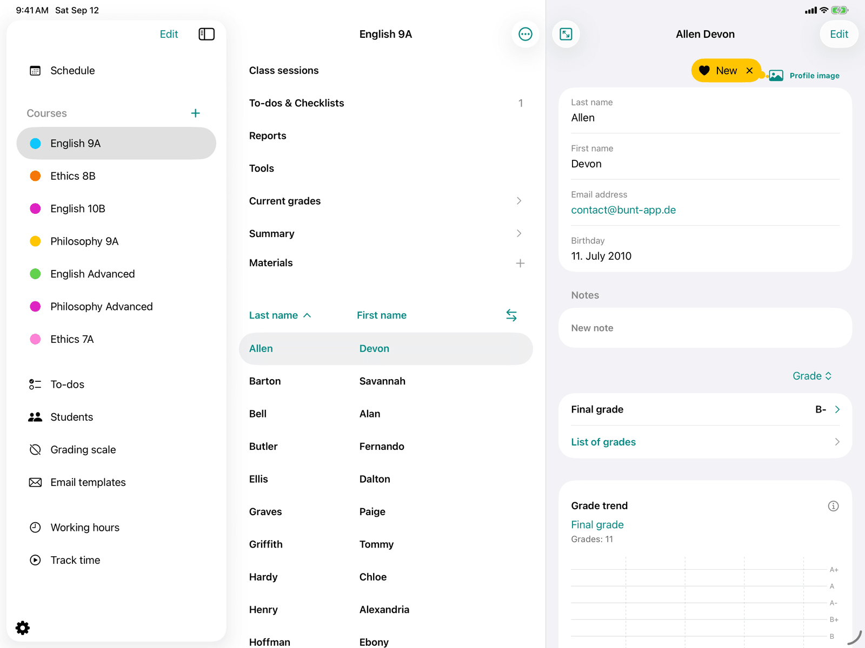
Task: Click Edit for the Allen Devon profile
Action: tap(839, 34)
